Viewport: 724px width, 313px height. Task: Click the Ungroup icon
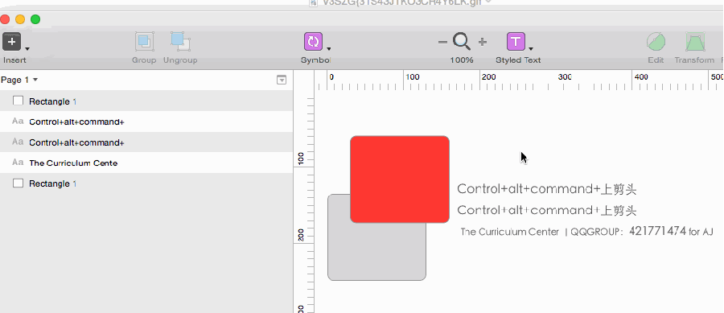point(180,42)
